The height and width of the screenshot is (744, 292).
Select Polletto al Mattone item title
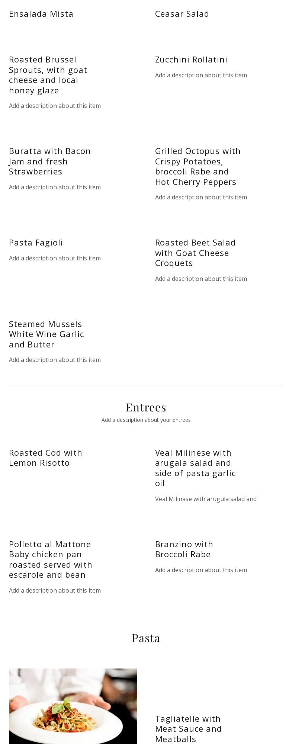point(50,559)
